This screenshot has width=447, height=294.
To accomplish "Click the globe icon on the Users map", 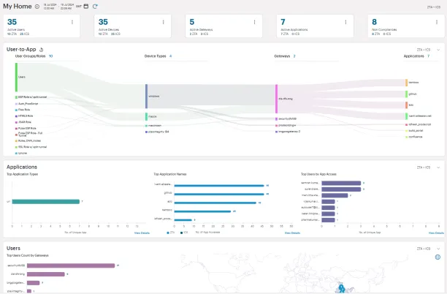I will tap(438, 257).
